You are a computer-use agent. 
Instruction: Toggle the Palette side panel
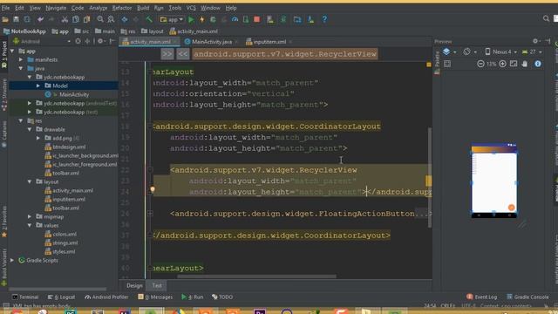tap(437, 63)
